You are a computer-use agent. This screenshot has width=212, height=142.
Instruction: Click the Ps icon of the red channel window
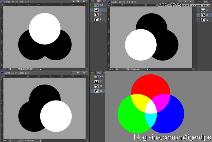(x=2, y=2)
